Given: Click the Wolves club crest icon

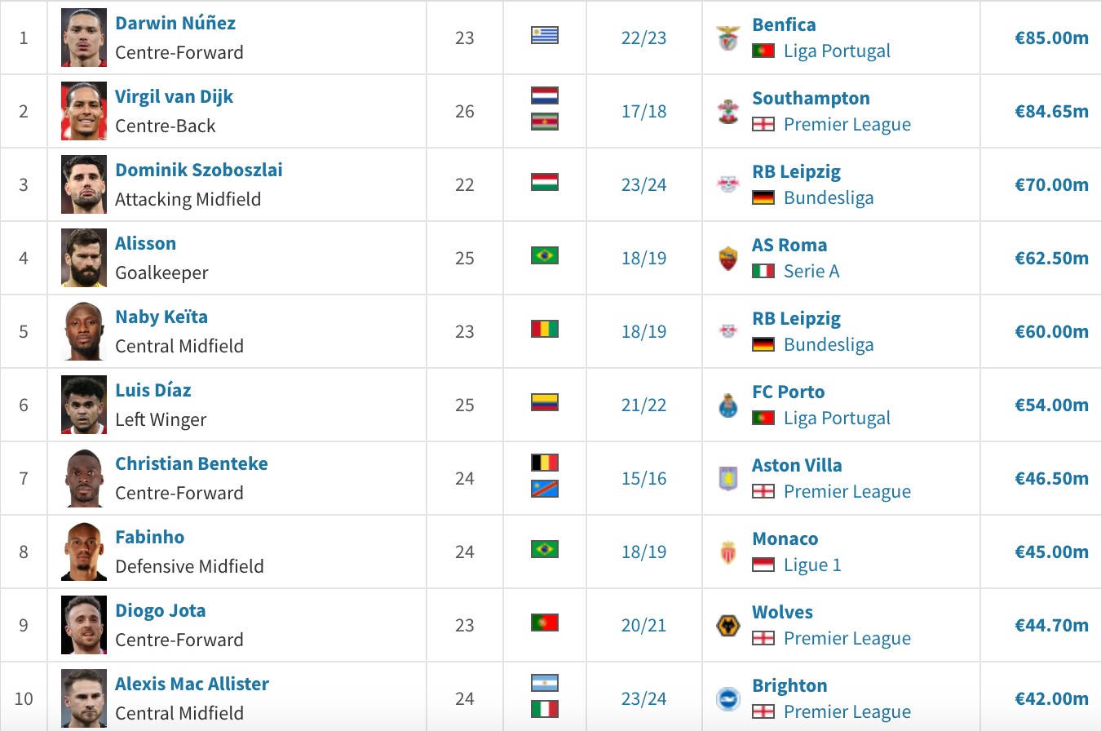Looking at the screenshot, I should point(728,626).
